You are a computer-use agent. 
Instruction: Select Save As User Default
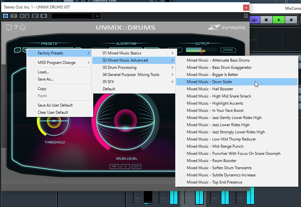point(59,105)
